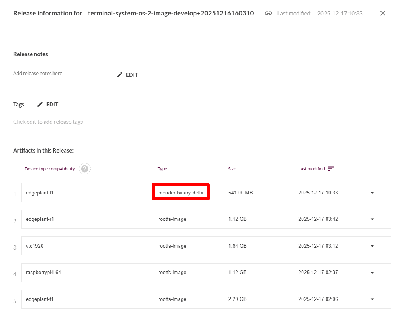Open device type compatibility help icon

click(x=85, y=169)
